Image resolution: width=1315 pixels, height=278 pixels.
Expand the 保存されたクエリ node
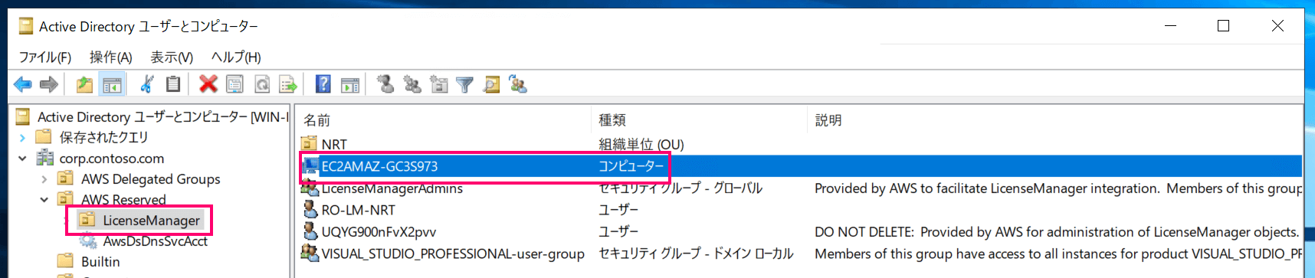[22, 138]
